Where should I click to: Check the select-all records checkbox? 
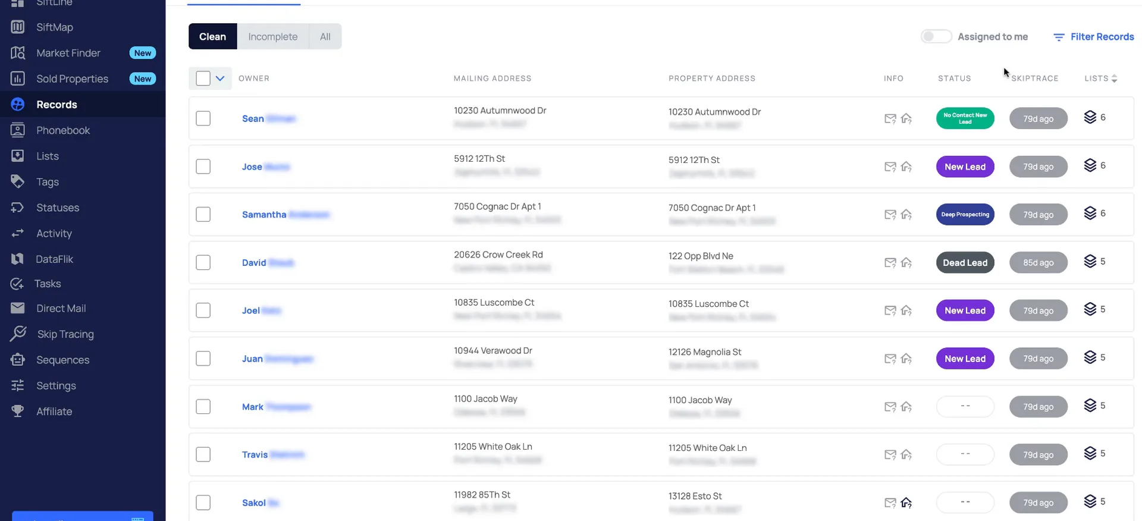203,79
